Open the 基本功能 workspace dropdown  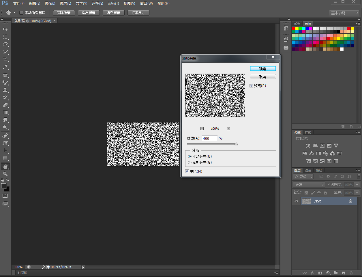pos(344,13)
